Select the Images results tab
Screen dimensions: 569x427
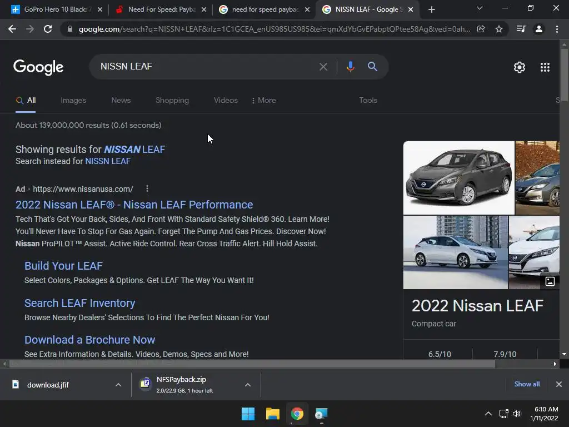[73, 100]
